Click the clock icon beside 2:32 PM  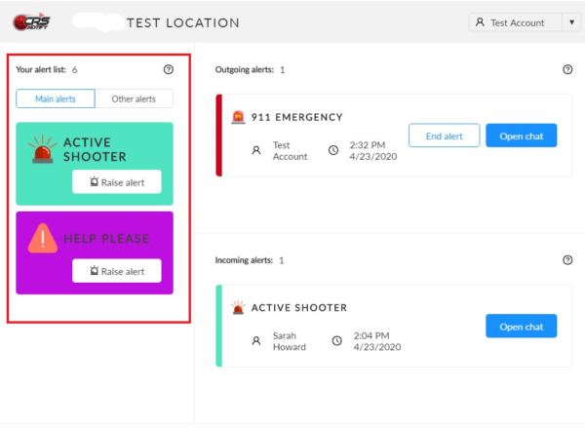click(333, 150)
